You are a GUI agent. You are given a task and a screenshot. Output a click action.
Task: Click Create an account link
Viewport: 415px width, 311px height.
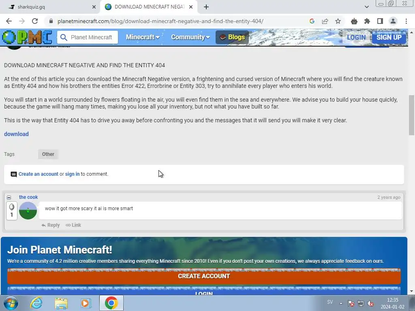[39, 174]
